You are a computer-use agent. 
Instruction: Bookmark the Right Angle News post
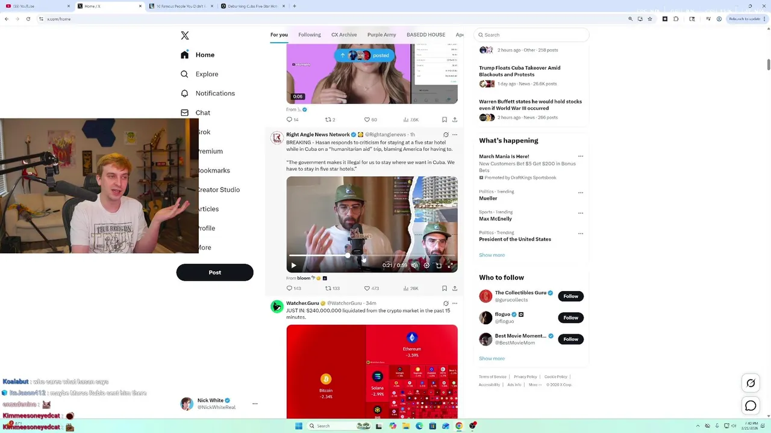point(445,288)
